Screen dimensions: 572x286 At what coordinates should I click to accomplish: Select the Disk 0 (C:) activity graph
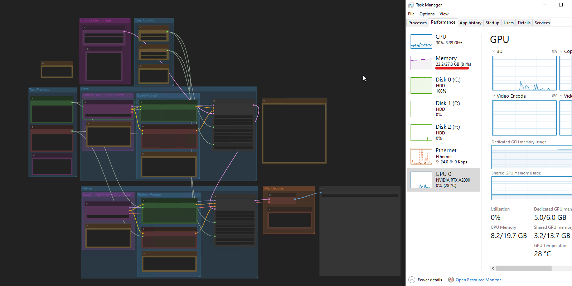(421, 85)
